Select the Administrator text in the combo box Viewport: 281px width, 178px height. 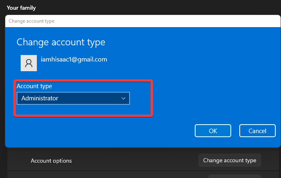click(x=40, y=98)
